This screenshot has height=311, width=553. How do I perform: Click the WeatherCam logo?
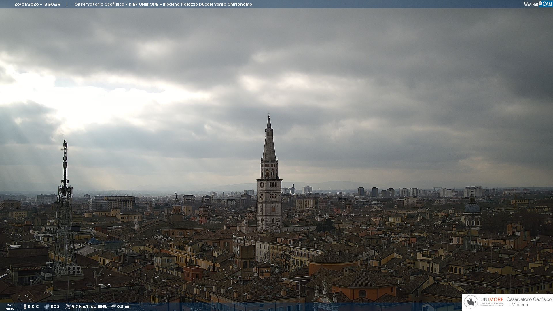click(x=538, y=4)
